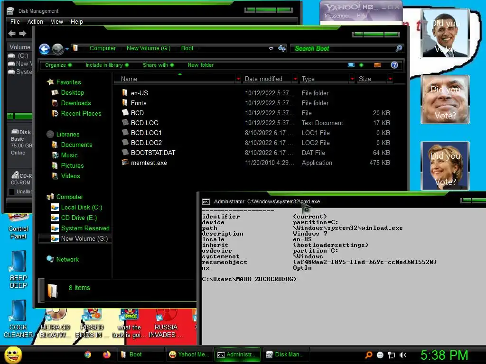The height and width of the screenshot is (364, 486).
Task: Click New folder button
Action: (x=201, y=65)
